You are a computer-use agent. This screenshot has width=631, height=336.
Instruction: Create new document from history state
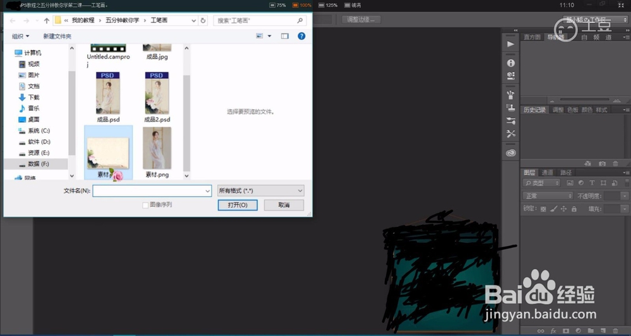[x=588, y=163]
